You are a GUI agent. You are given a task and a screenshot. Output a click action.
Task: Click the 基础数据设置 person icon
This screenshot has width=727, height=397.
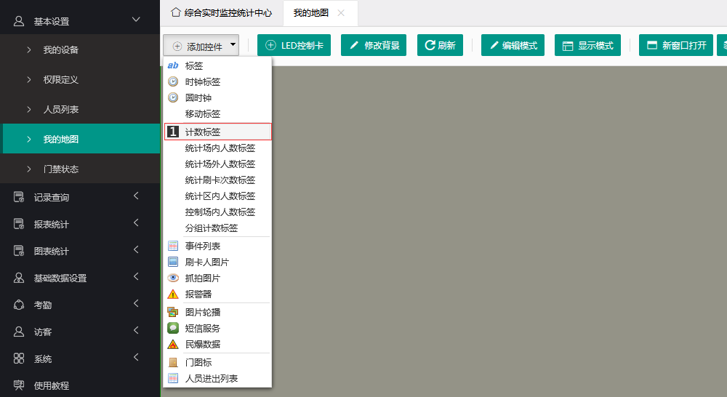pos(19,278)
